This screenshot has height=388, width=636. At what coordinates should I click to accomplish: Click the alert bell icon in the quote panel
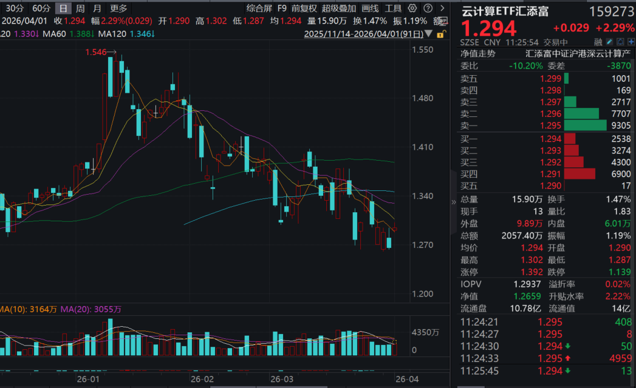pos(621,41)
